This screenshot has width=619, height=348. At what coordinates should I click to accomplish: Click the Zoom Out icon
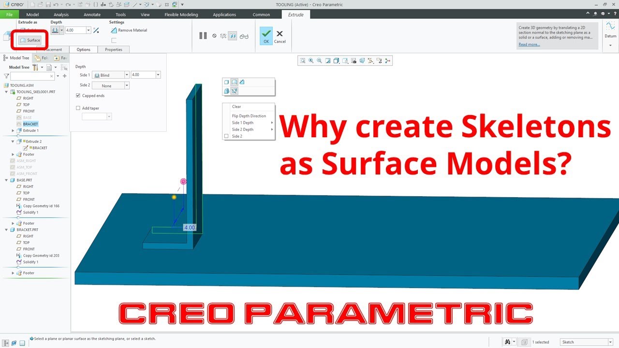tap(319, 61)
